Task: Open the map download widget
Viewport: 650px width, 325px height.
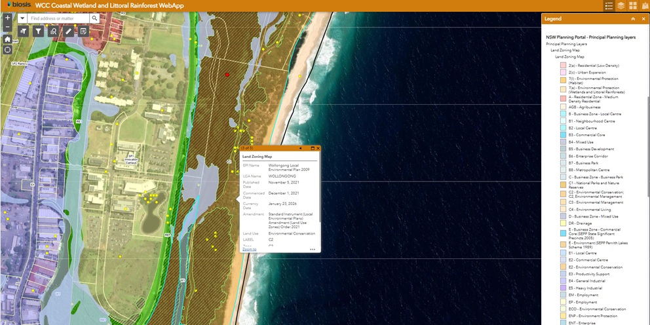Action: pyautogui.click(x=645, y=6)
